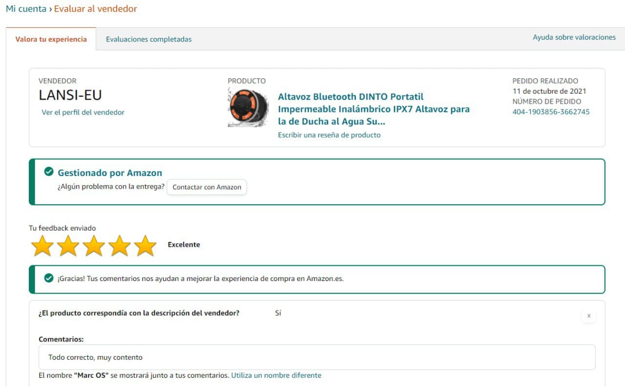Click the Contactar con Amazon button
The image size is (625, 387).
pyautogui.click(x=207, y=187)
